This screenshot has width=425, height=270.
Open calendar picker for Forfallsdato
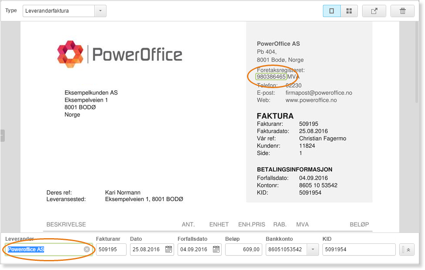coord(216,249)
